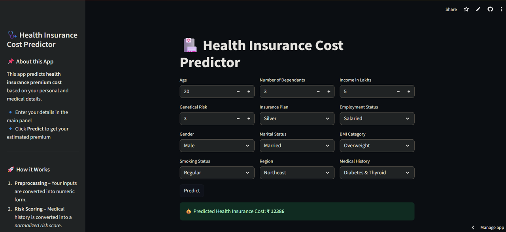Decrement Number of Dependants

click(x=318, y=92)
